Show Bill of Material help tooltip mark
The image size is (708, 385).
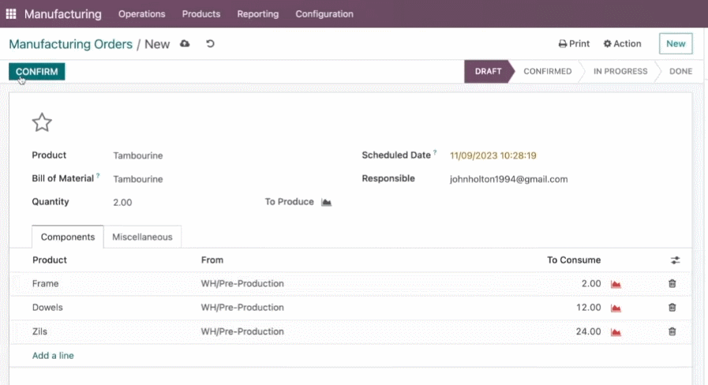point(98,176)
